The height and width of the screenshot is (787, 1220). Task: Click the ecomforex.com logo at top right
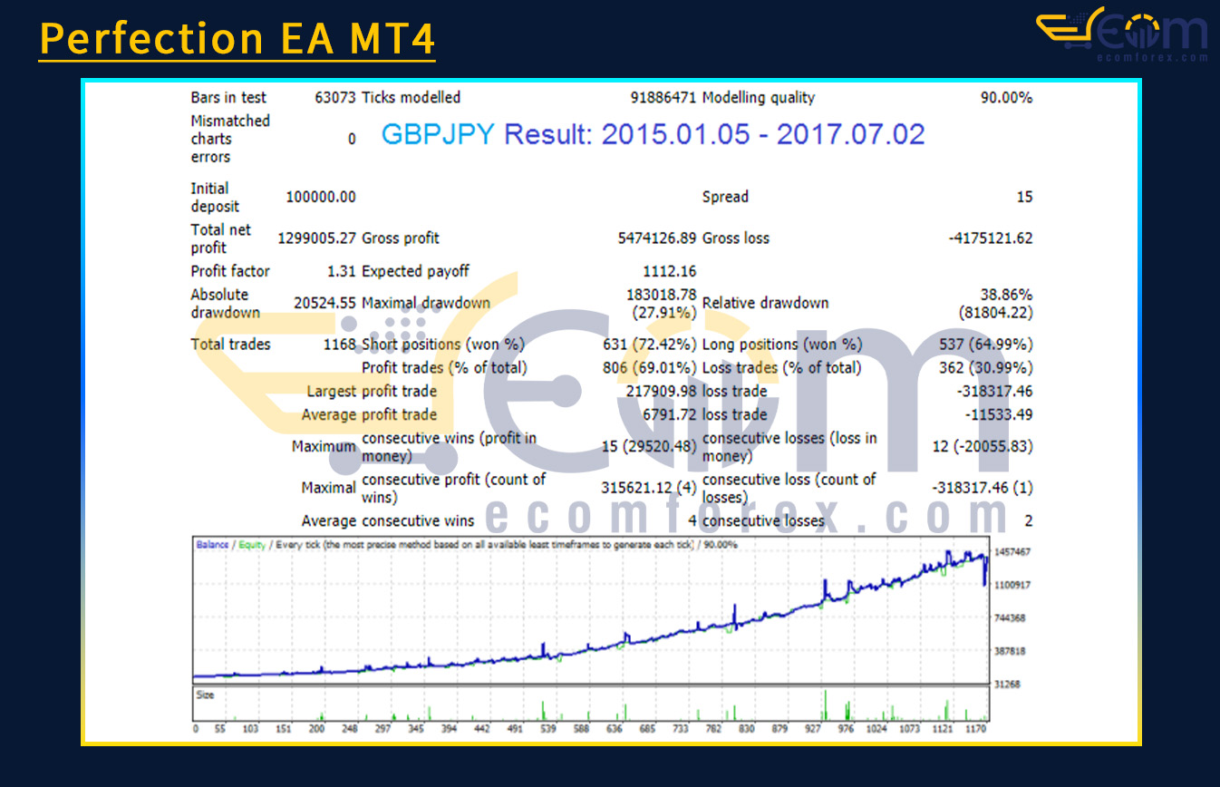click(x=1122, y=34)
